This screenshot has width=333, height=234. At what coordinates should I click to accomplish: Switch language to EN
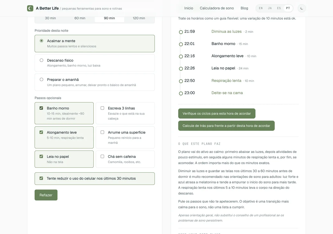coord(261,8)
